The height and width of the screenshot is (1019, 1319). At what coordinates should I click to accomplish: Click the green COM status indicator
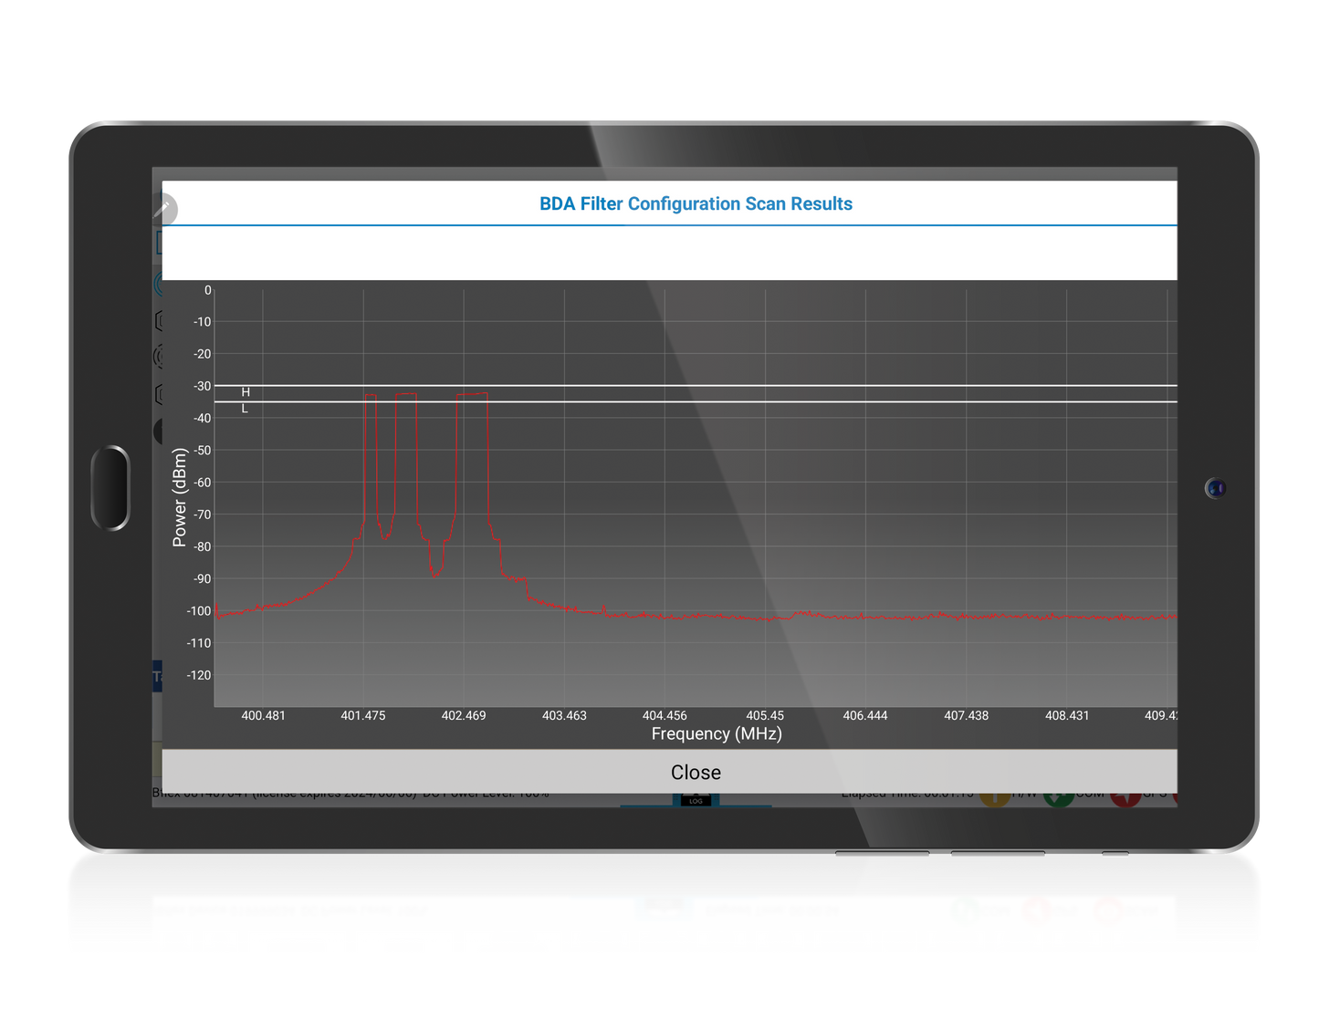pyautogui.click(x=1059, y=795)
